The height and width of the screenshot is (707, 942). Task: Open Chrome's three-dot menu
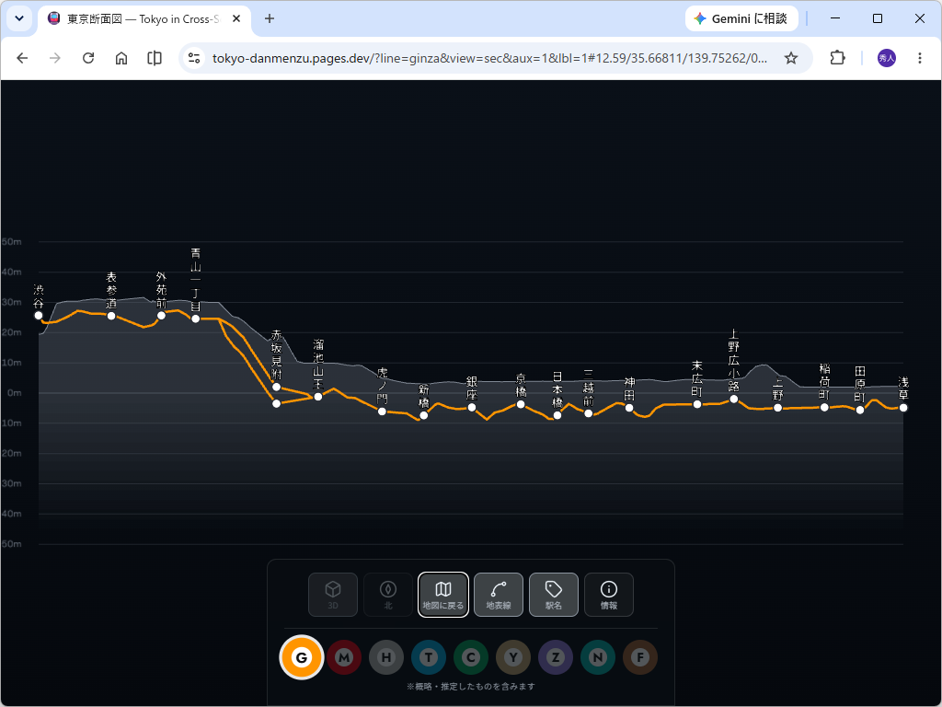[920, 58]
